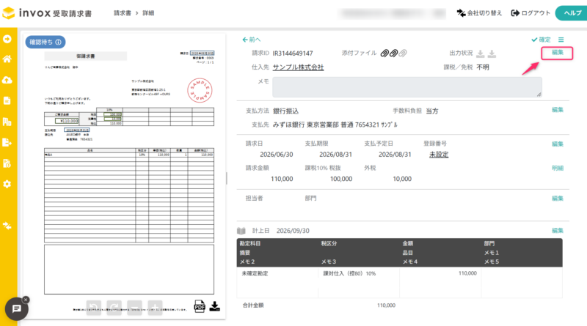Click the 不明 taxable status value
The height and width of the screenshot is (326, 587).
coord(483,67)
